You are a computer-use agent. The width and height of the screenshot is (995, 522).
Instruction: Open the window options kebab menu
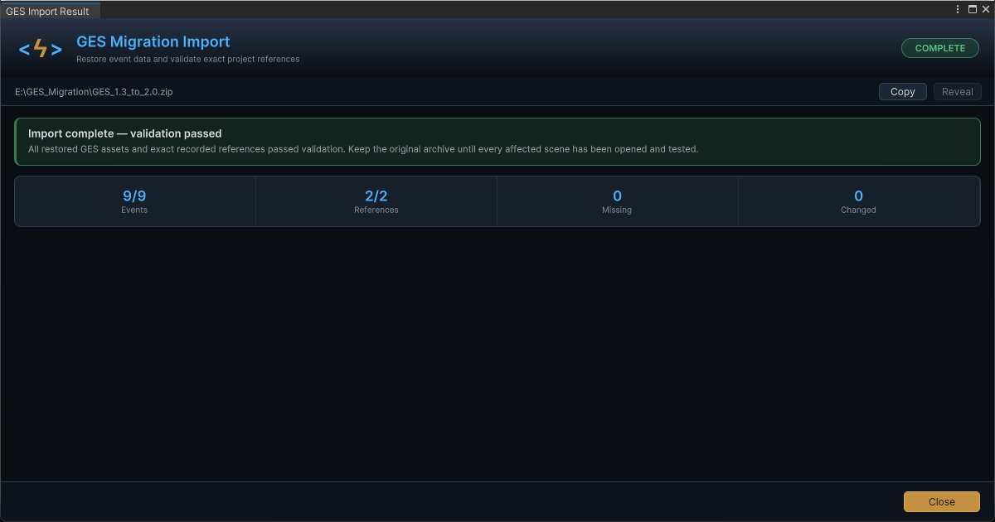[x=958, y=9]
